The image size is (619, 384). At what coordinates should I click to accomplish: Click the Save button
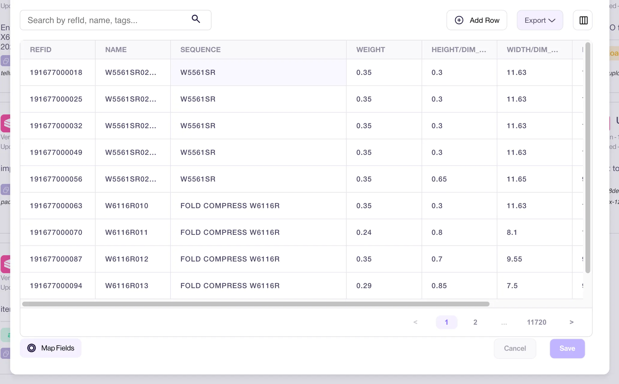tap(567, 348)
